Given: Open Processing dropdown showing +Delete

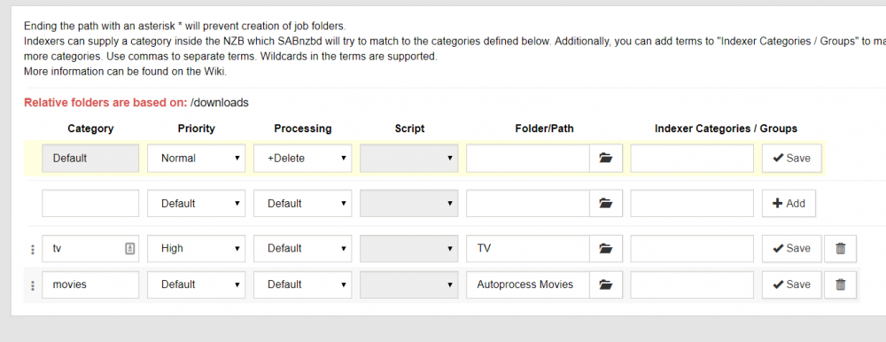Looking at the screenshot, I should click(x=302, y=159).
